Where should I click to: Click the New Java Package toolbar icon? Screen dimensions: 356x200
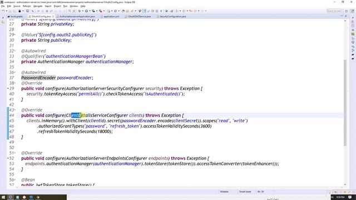108,11
